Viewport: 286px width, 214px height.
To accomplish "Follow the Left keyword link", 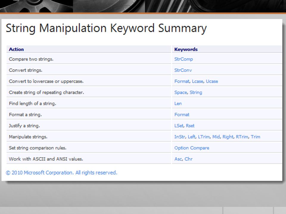I will click(x=192, y=137).
